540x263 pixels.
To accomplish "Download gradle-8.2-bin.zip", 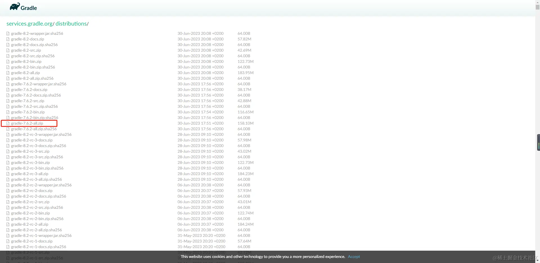I will point(26,61).
